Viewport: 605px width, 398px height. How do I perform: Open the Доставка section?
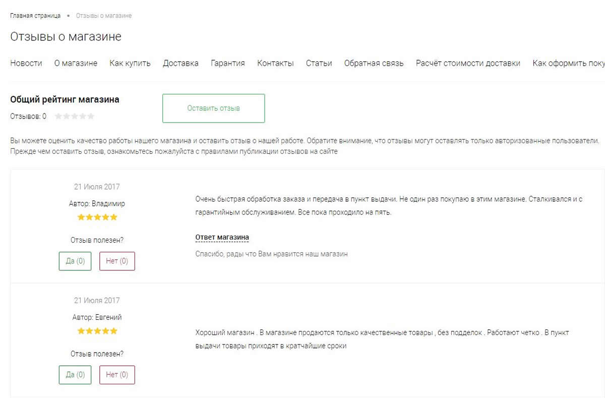(180, 63)
